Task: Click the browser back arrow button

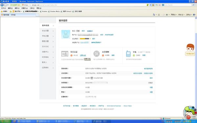Action: (2, 5)
